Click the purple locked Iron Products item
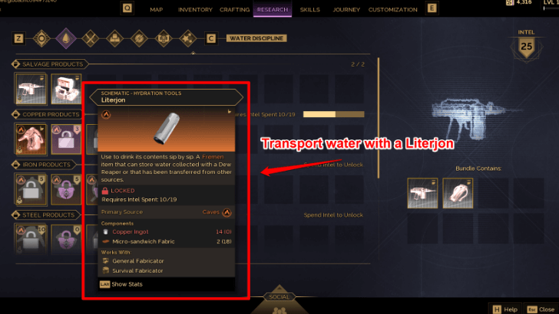The width and height of the screenshot is (559, 314). 66,189
